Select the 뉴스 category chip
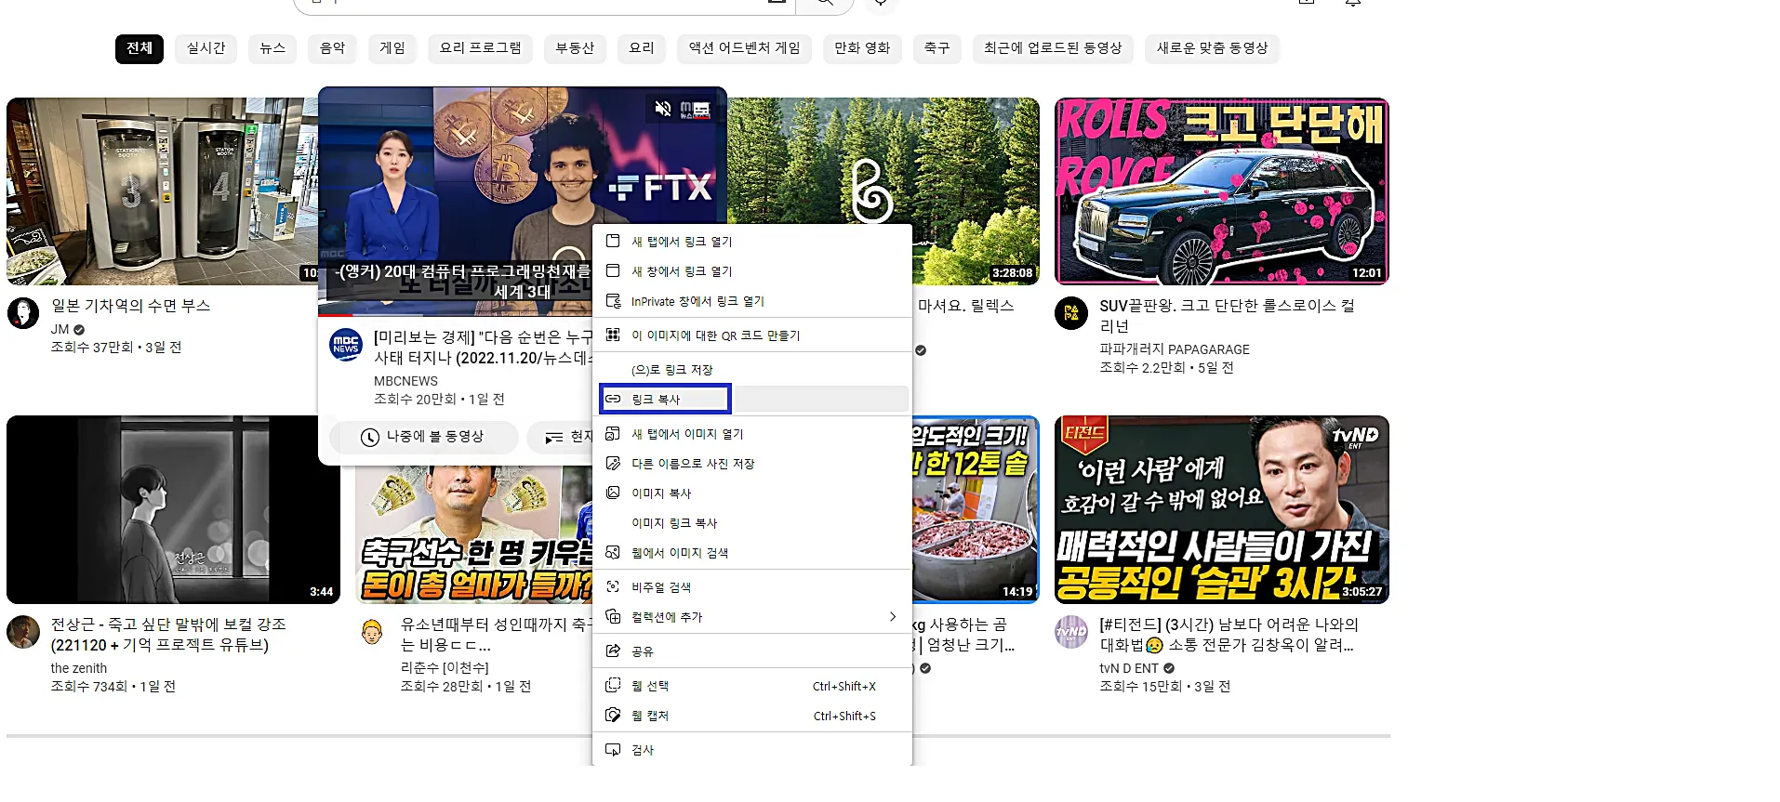 coord(272,48)
